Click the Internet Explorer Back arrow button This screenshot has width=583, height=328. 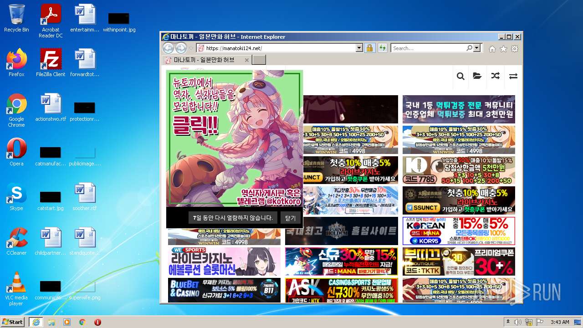point(168,48)
